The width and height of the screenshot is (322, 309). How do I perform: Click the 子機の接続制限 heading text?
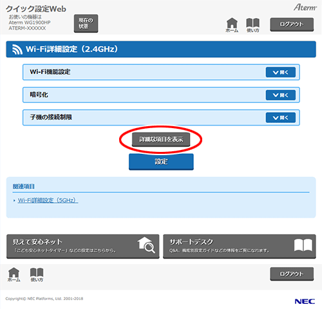(51, 117)
